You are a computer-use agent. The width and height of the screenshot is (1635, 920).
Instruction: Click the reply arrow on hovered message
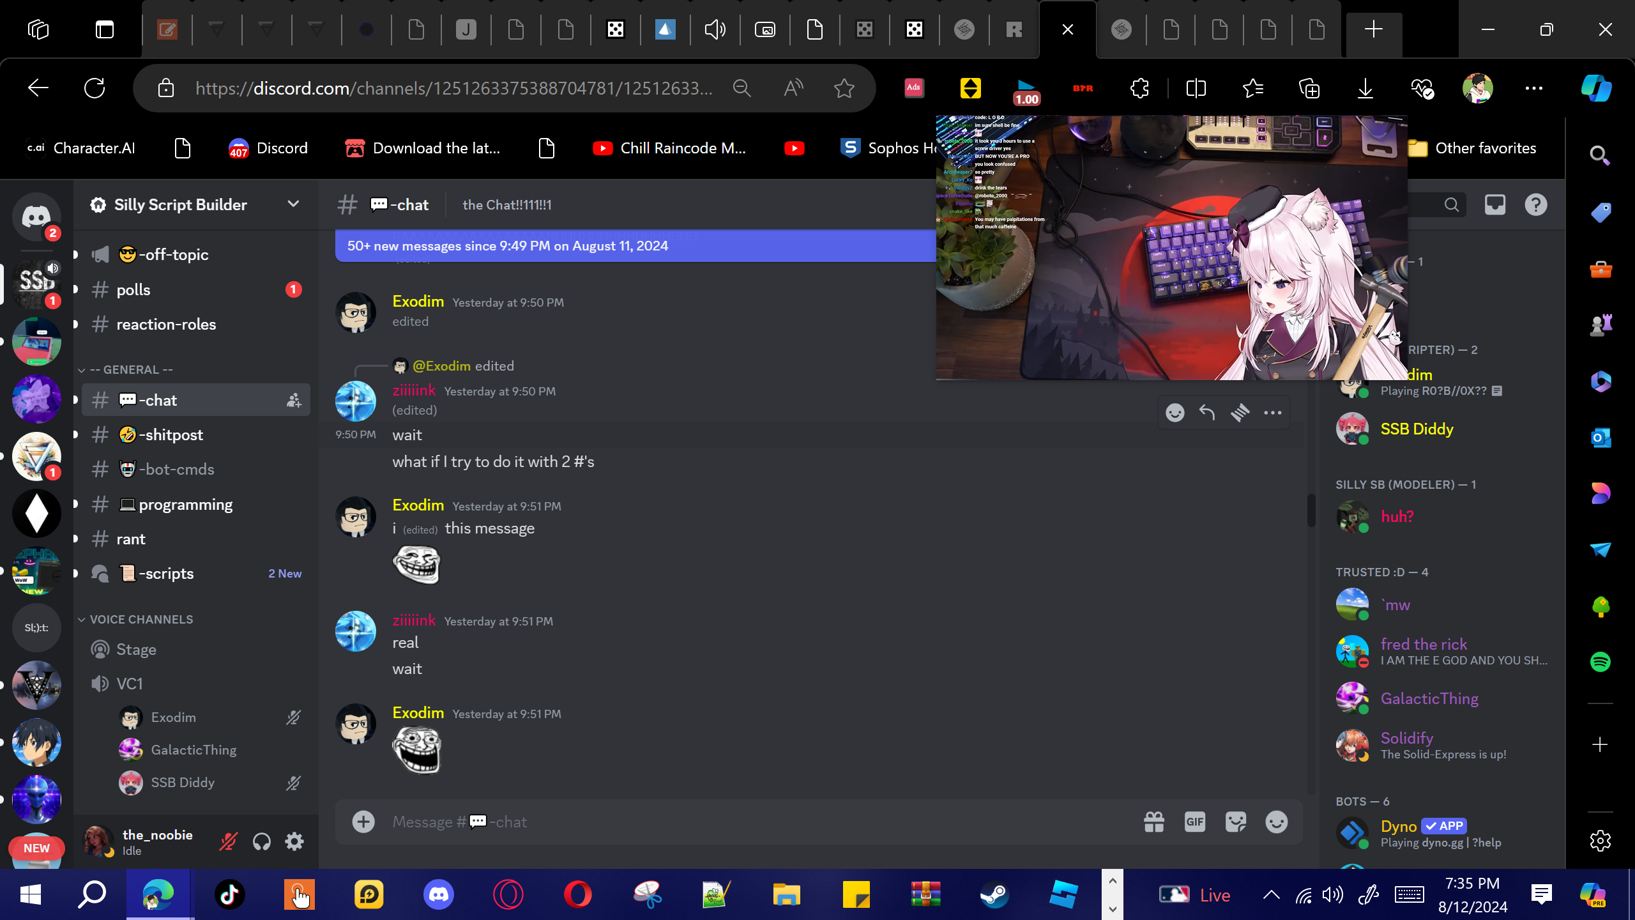coord(1206,413)
